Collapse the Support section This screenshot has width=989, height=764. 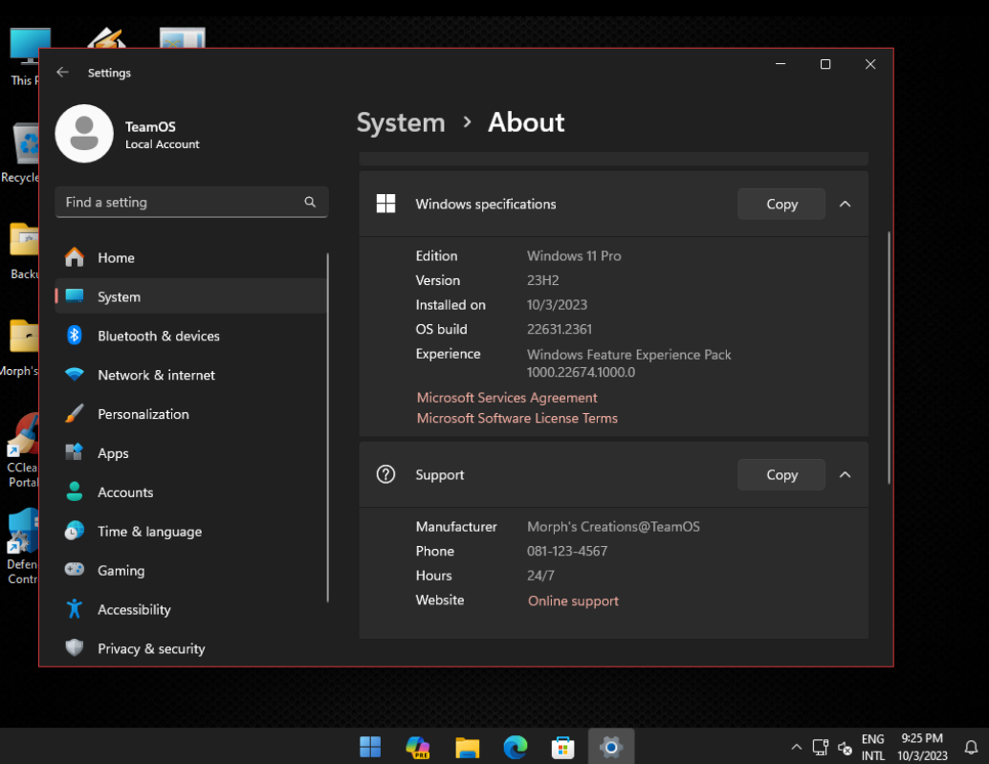[846, 474]
